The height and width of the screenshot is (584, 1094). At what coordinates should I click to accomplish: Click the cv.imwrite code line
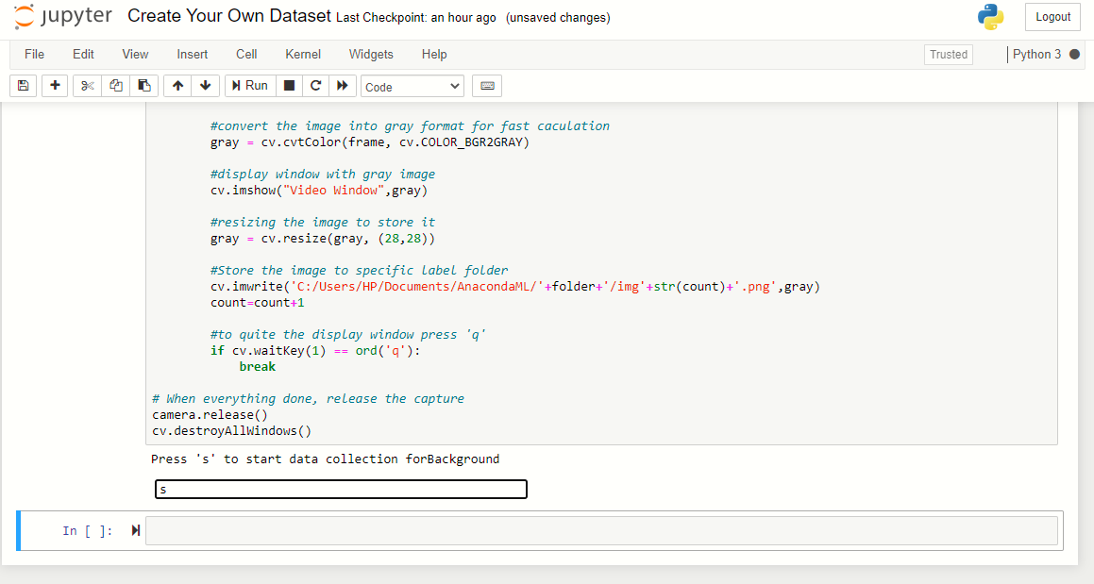(x=514, y=287)
